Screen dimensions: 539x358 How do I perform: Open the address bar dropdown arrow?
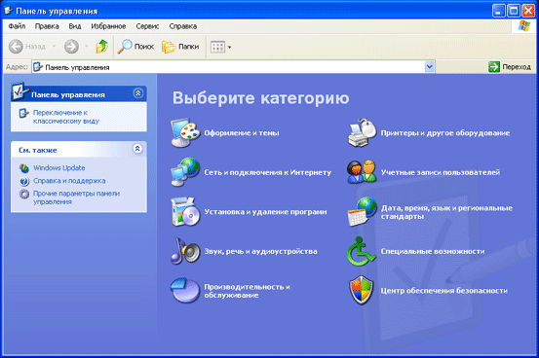pos(429,67)
